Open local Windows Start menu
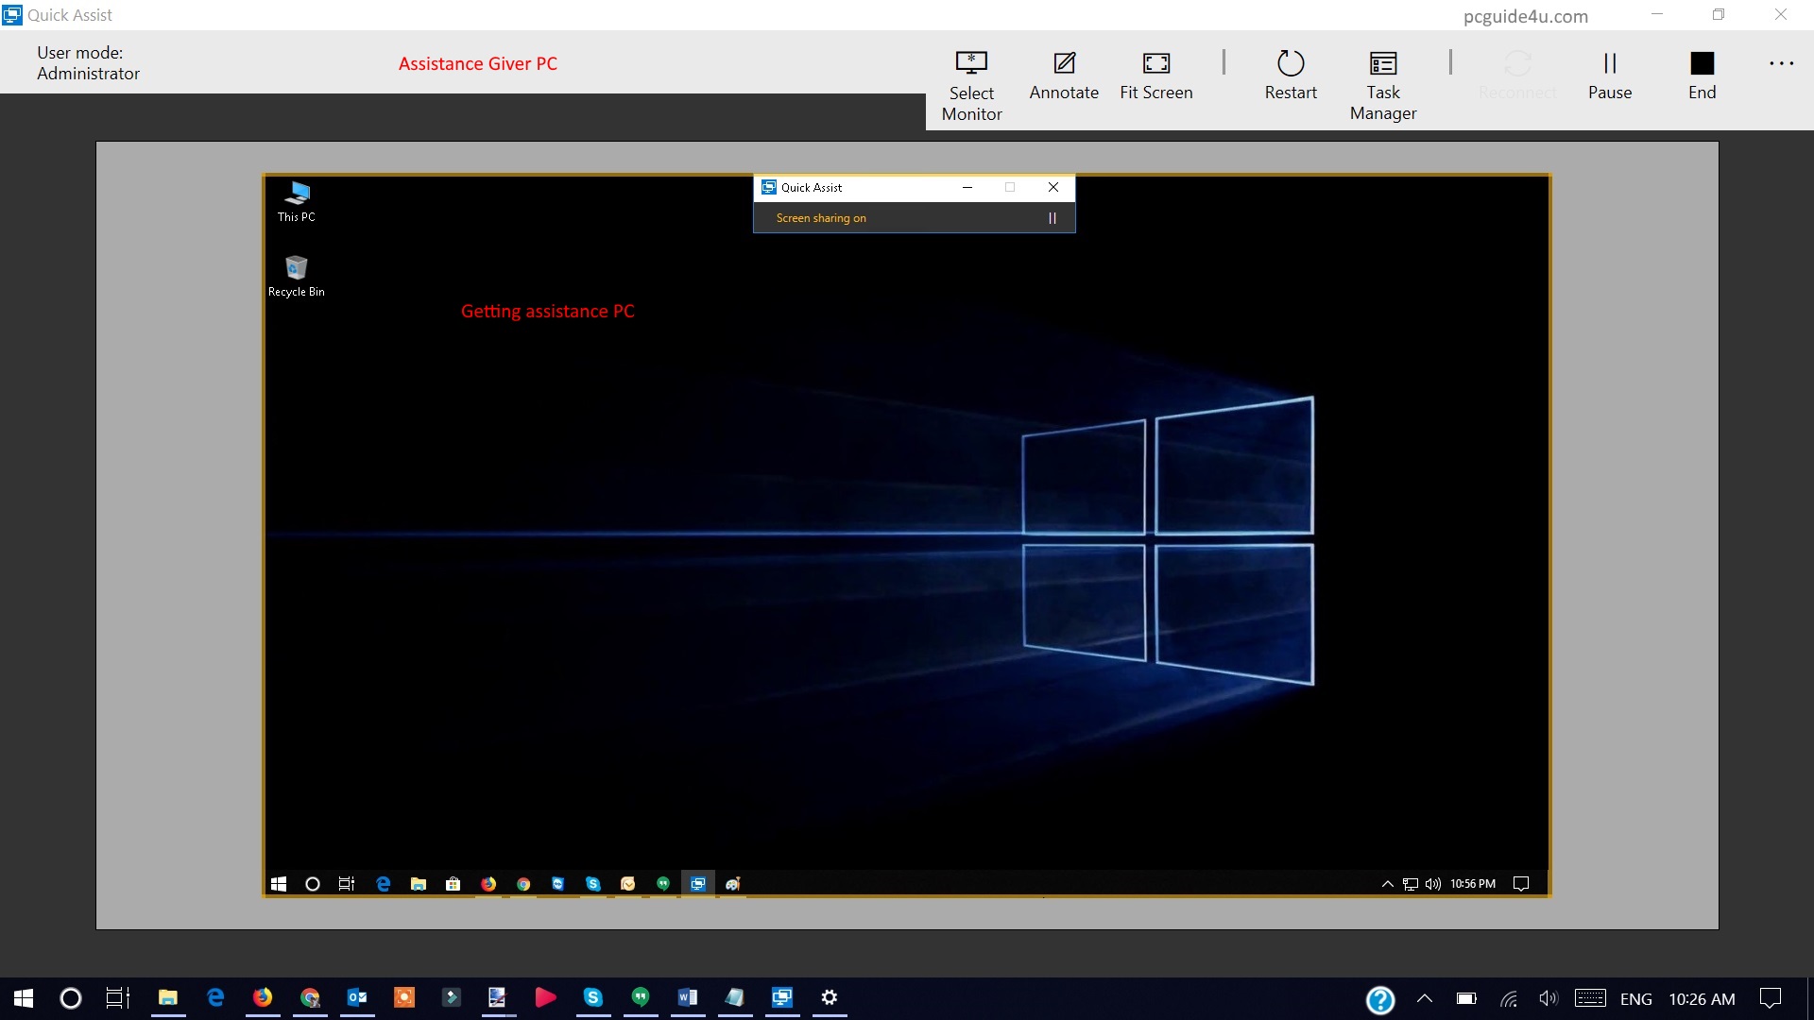The image size is (1814, 1020). click(24, 998)
